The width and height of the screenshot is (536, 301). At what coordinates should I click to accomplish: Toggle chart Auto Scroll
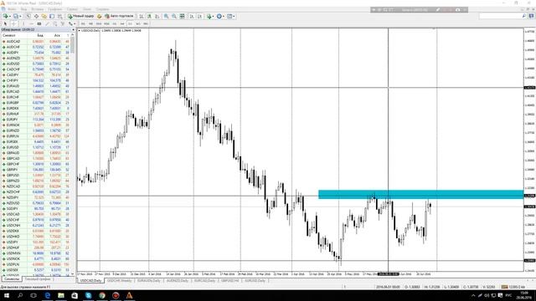click(x=192, y=16)
